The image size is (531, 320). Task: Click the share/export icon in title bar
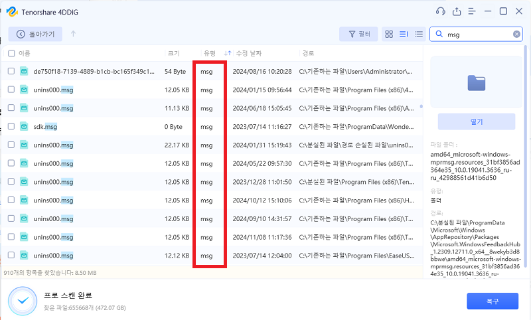coord(457,11)
